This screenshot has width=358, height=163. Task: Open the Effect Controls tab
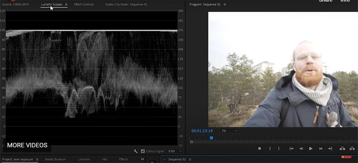[84, 4]
